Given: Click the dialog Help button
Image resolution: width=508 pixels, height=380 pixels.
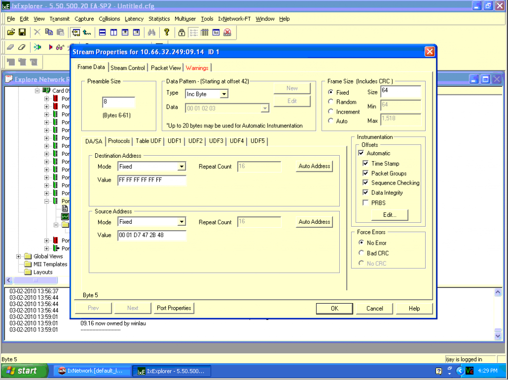Looking at the screenshot, I should (414, 309).
